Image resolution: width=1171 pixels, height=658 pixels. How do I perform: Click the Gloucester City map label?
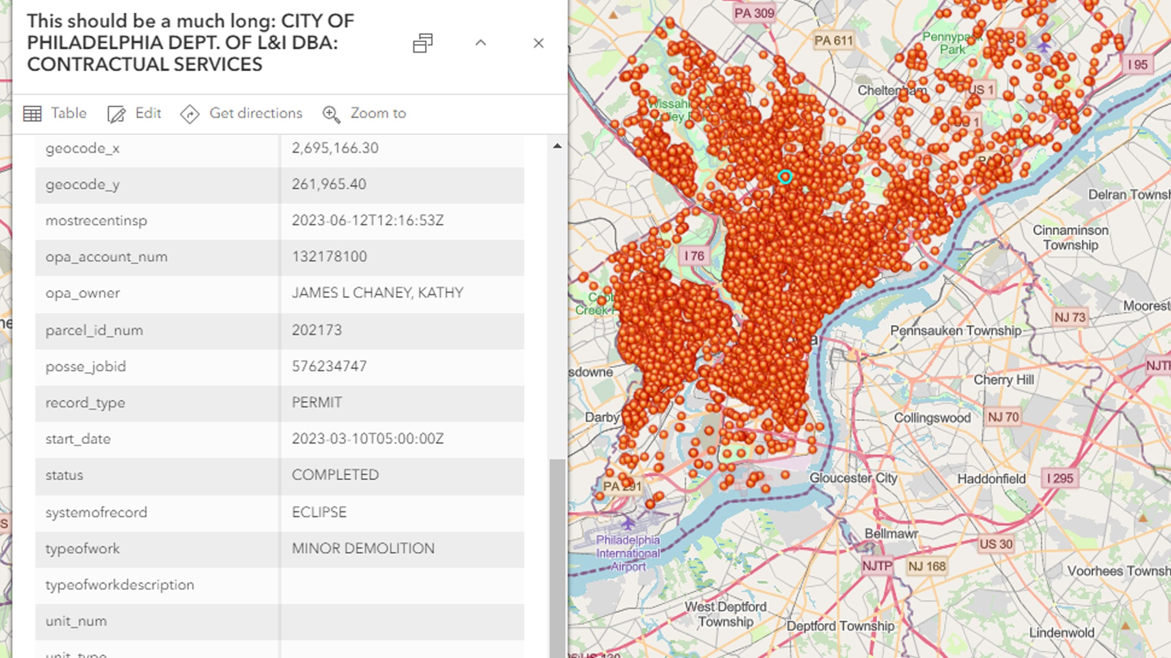853,478
